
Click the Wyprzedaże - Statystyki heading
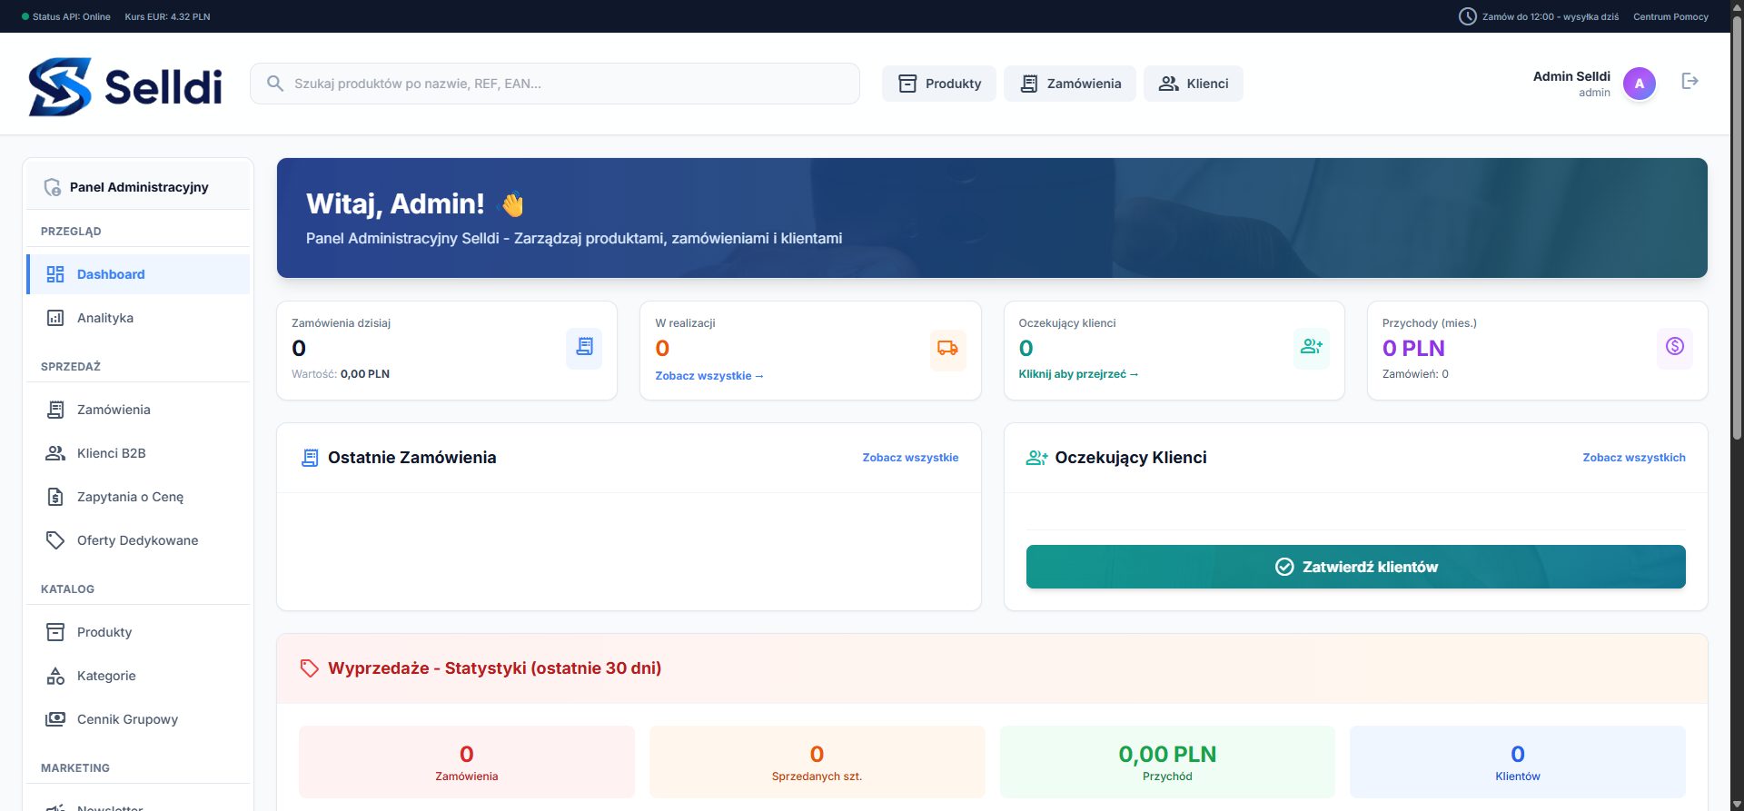(x=494, y=668)
